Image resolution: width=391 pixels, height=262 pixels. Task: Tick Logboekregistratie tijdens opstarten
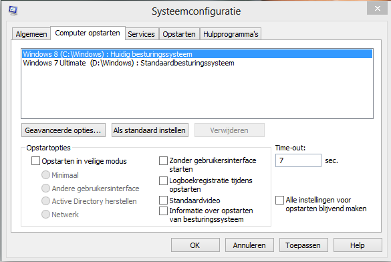pos(163,180)
